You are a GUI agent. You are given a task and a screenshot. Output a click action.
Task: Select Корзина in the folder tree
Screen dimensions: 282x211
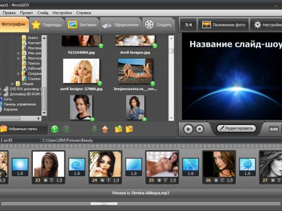(11, 109)
